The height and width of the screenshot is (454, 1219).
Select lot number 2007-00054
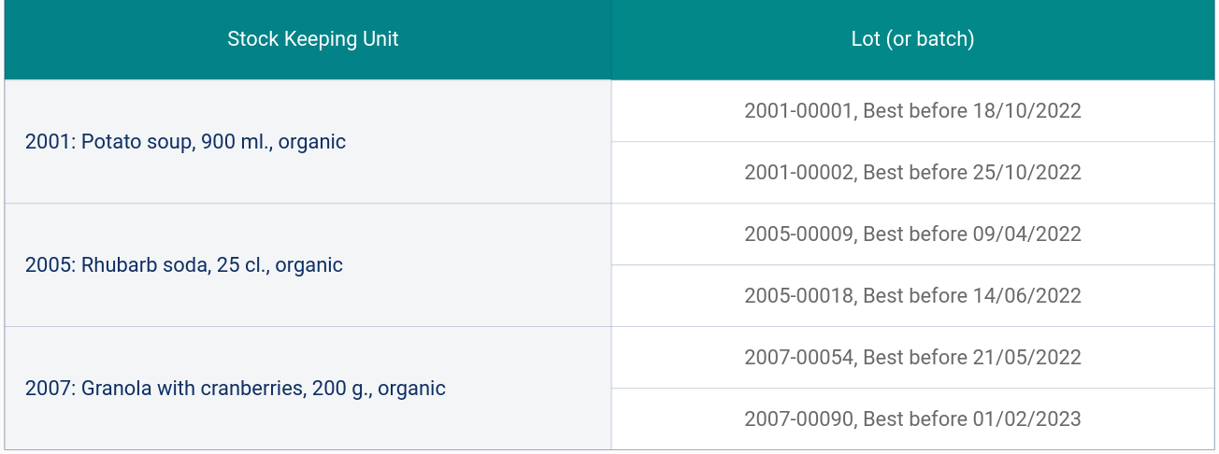[x=799, y=358]
